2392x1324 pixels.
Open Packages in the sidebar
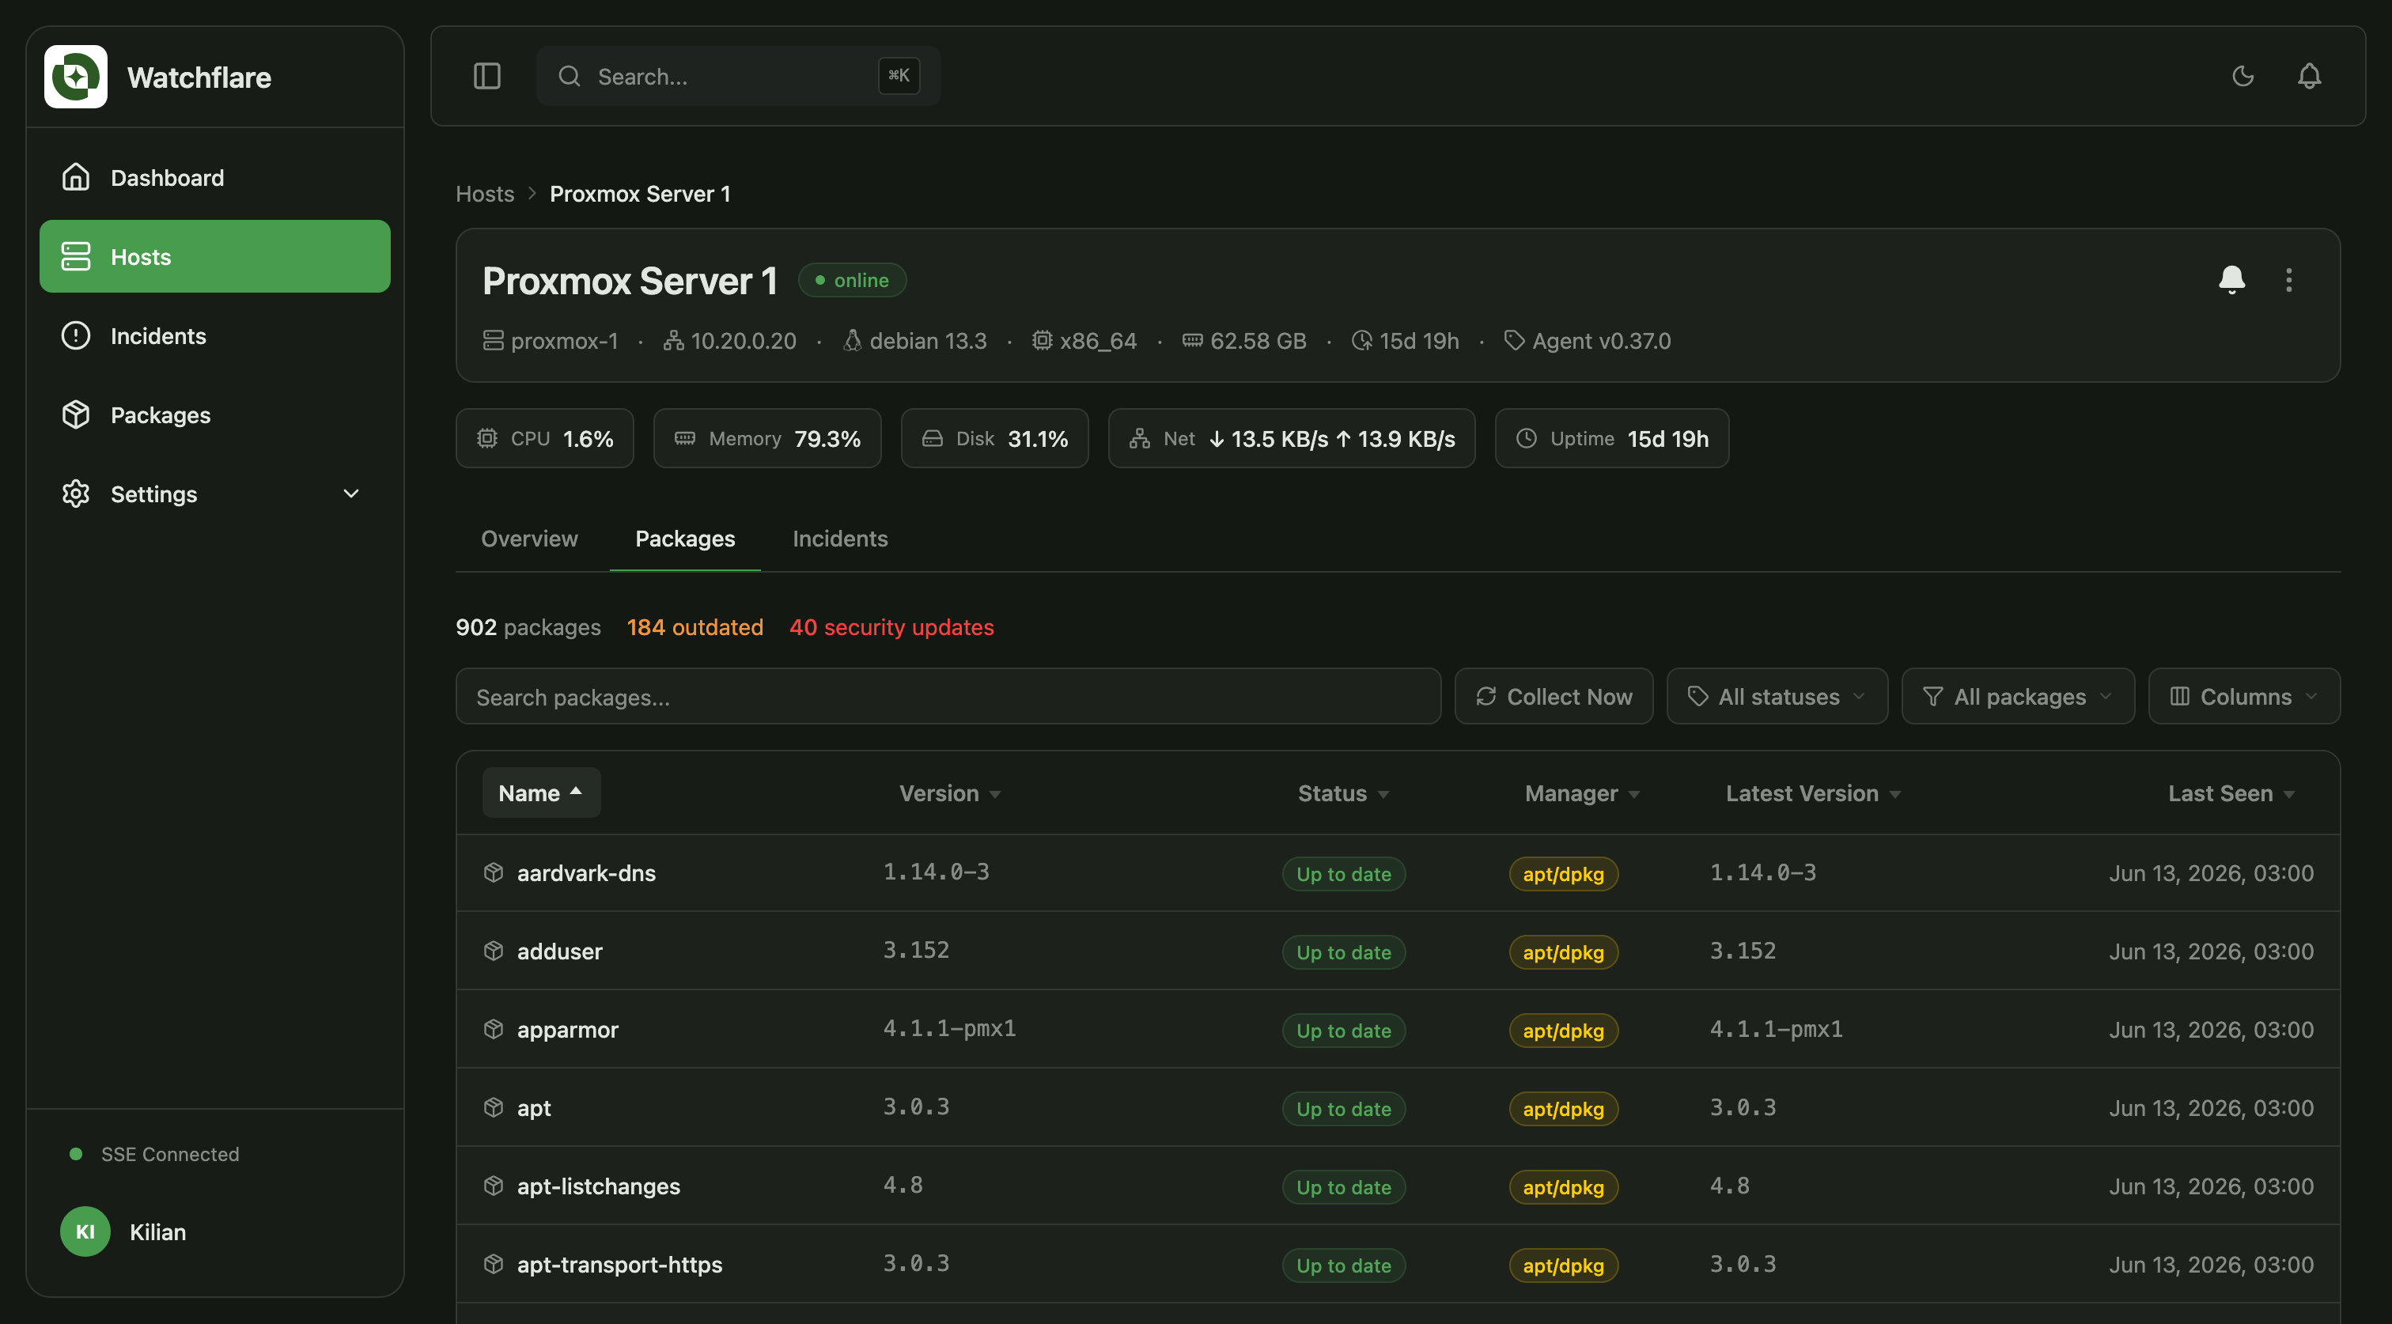pyautogui.click(x=214, y=414)
